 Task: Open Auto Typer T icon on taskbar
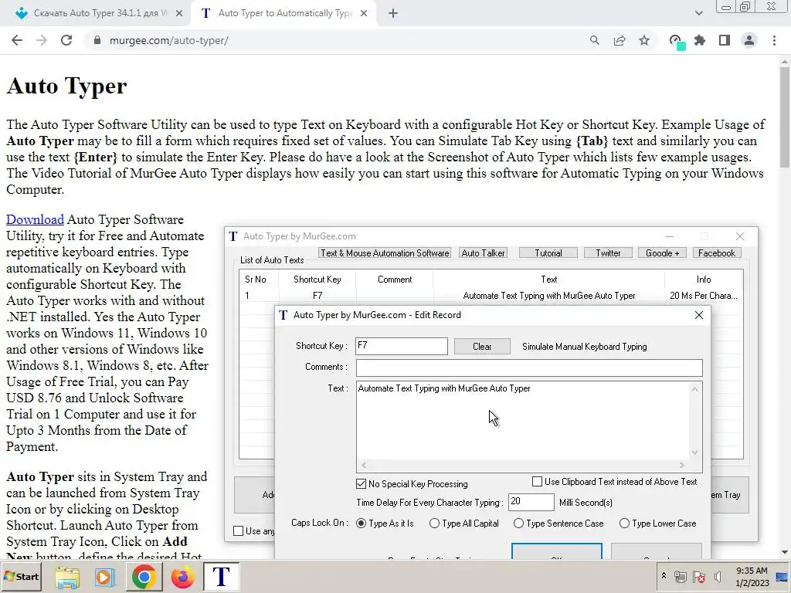tap(221, 577)
